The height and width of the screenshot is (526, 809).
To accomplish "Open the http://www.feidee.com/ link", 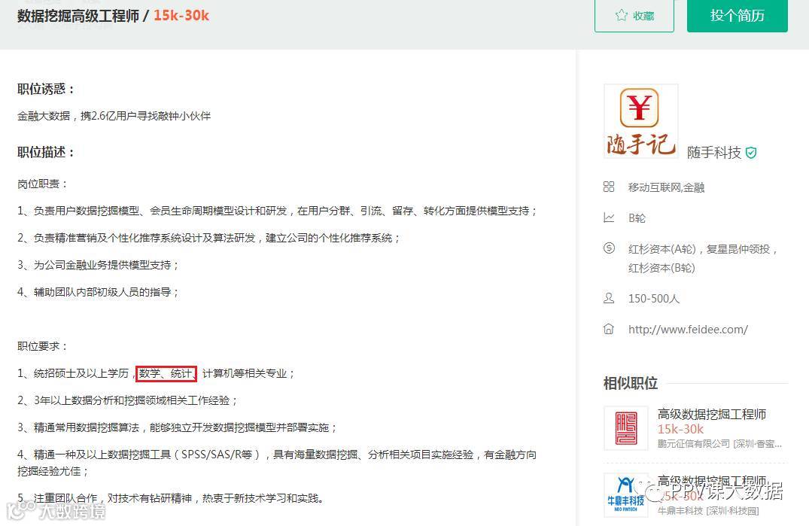I will pos(688,330).
